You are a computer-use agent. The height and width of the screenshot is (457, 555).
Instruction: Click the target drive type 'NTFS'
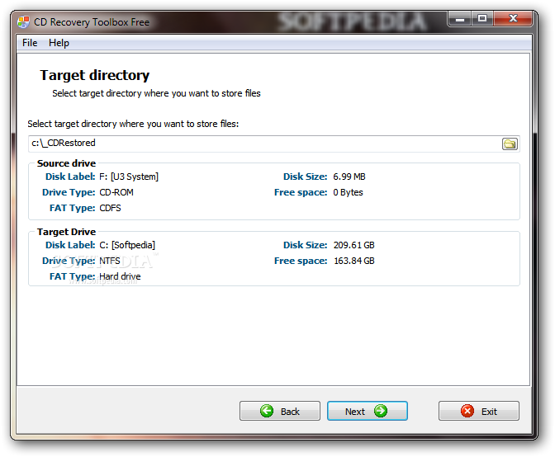(110, 261)
